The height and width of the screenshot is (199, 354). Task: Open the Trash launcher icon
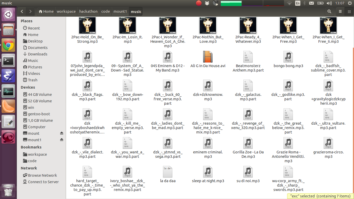pyautogui.click(x=8, y=191)
